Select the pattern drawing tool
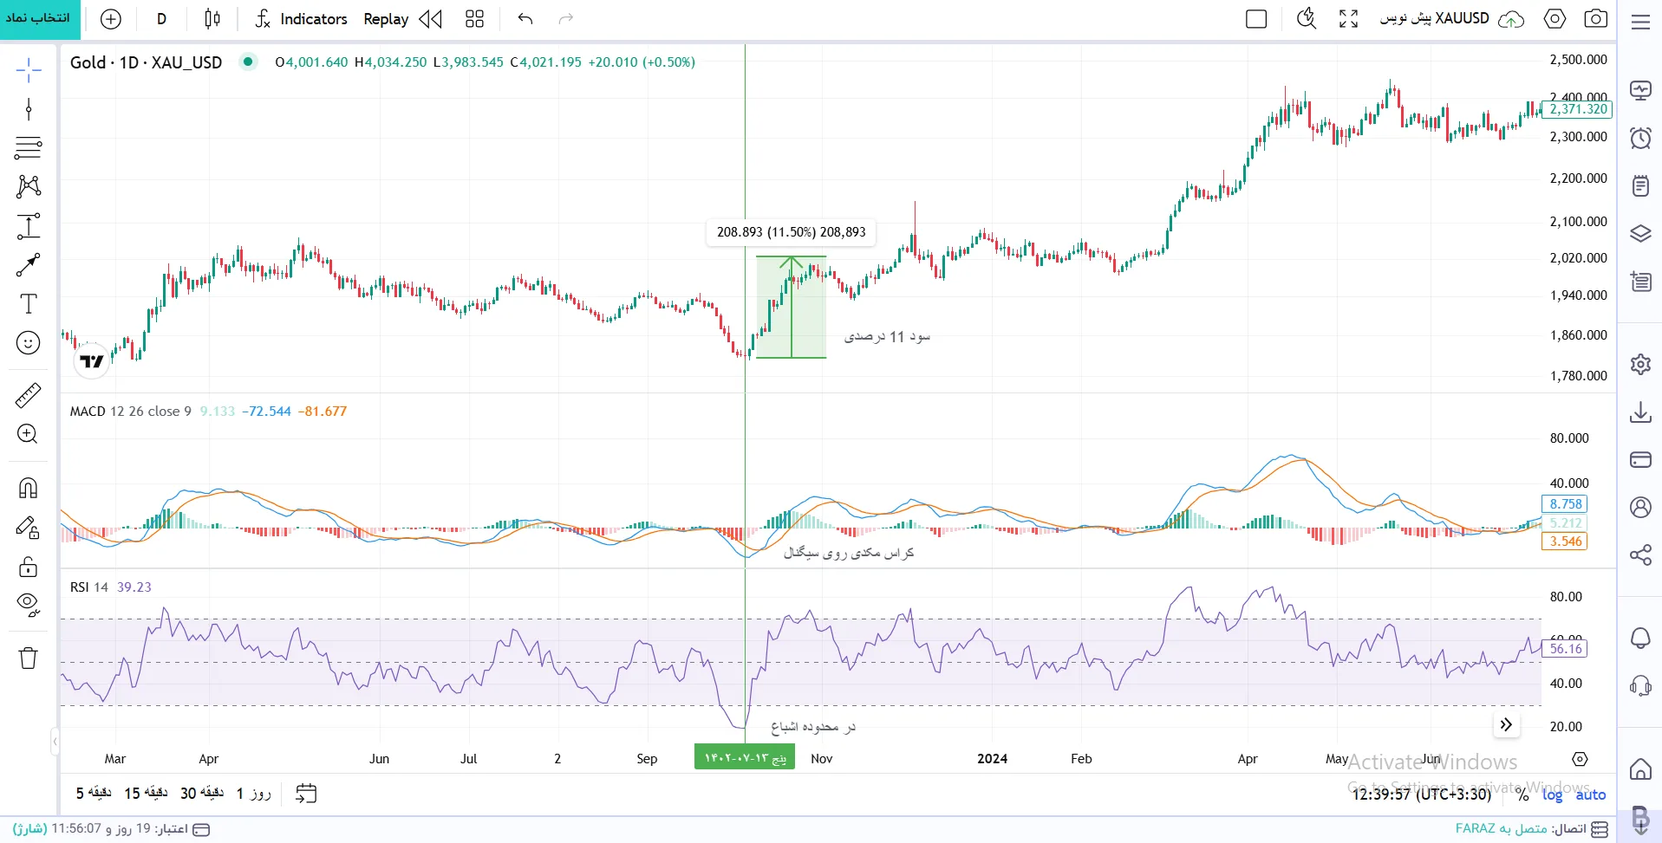The image size is (1662, 843). coord(29,186)
